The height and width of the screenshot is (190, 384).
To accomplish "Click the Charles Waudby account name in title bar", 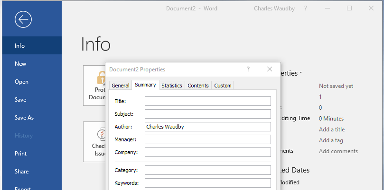I will click(x=274, y=9).
